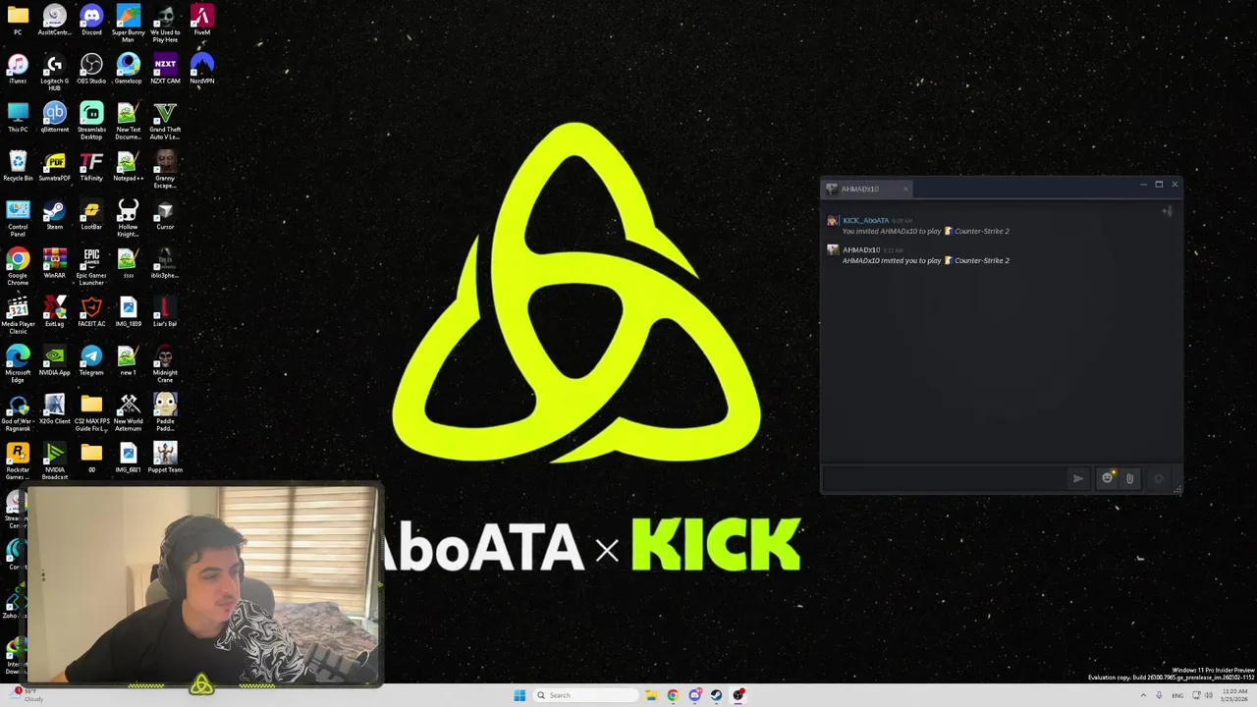Screen dimensions: 1257x707
Task: Select the NZXT CAM desktop icon
Action: click(165, 70)
